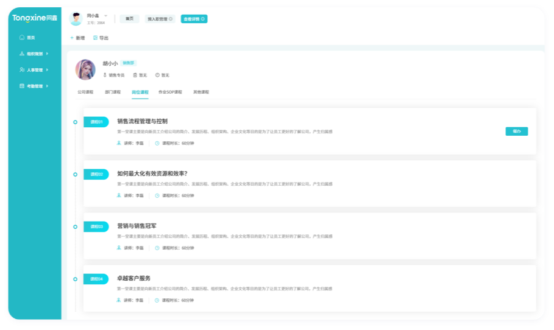Click the position icon beside 销售专员
Screen dimensions: 554x330
[105, 75]
